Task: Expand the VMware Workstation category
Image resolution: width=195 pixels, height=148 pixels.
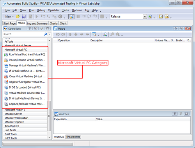Action: click(25, 118)
